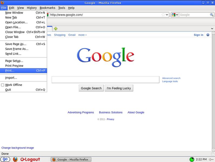
Task: Click the Privacy link
Action: click(x=111, y=119)
